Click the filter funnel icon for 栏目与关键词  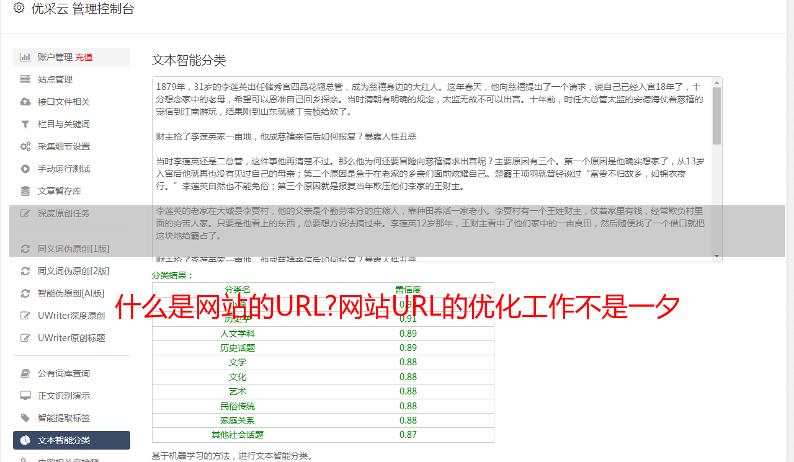point(25,124)
